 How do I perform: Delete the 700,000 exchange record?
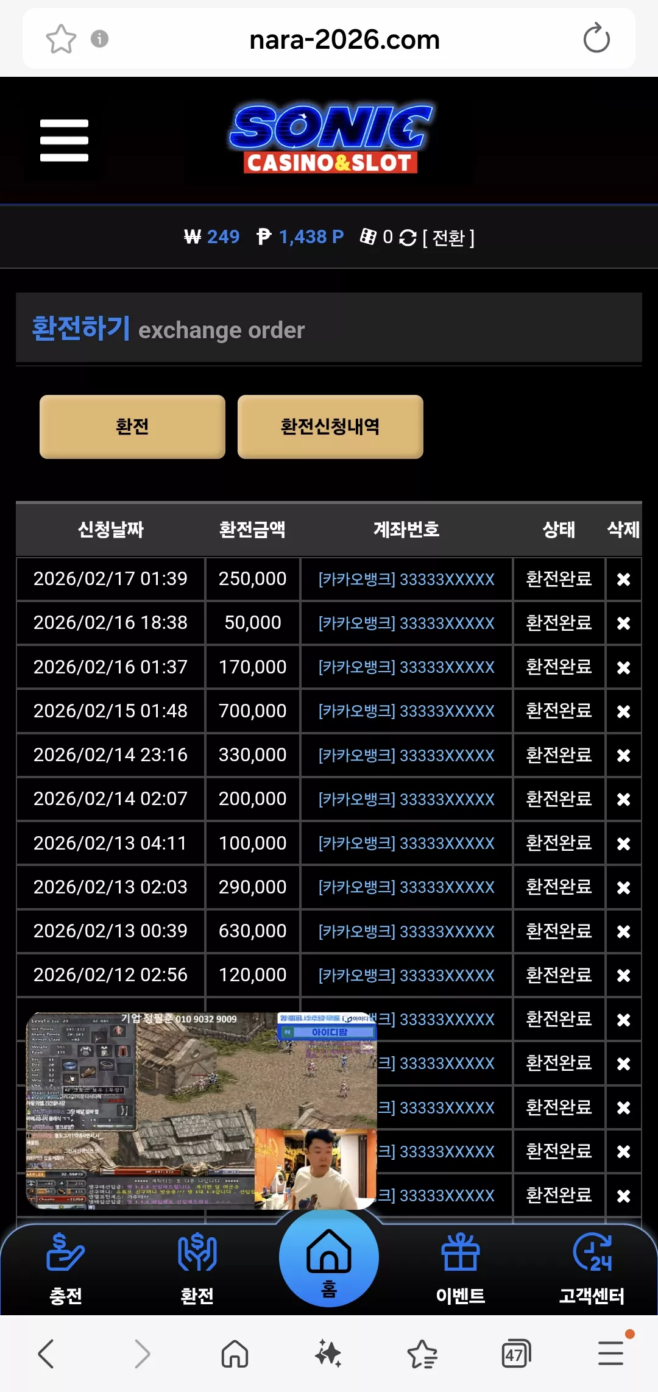pos(623,711)
